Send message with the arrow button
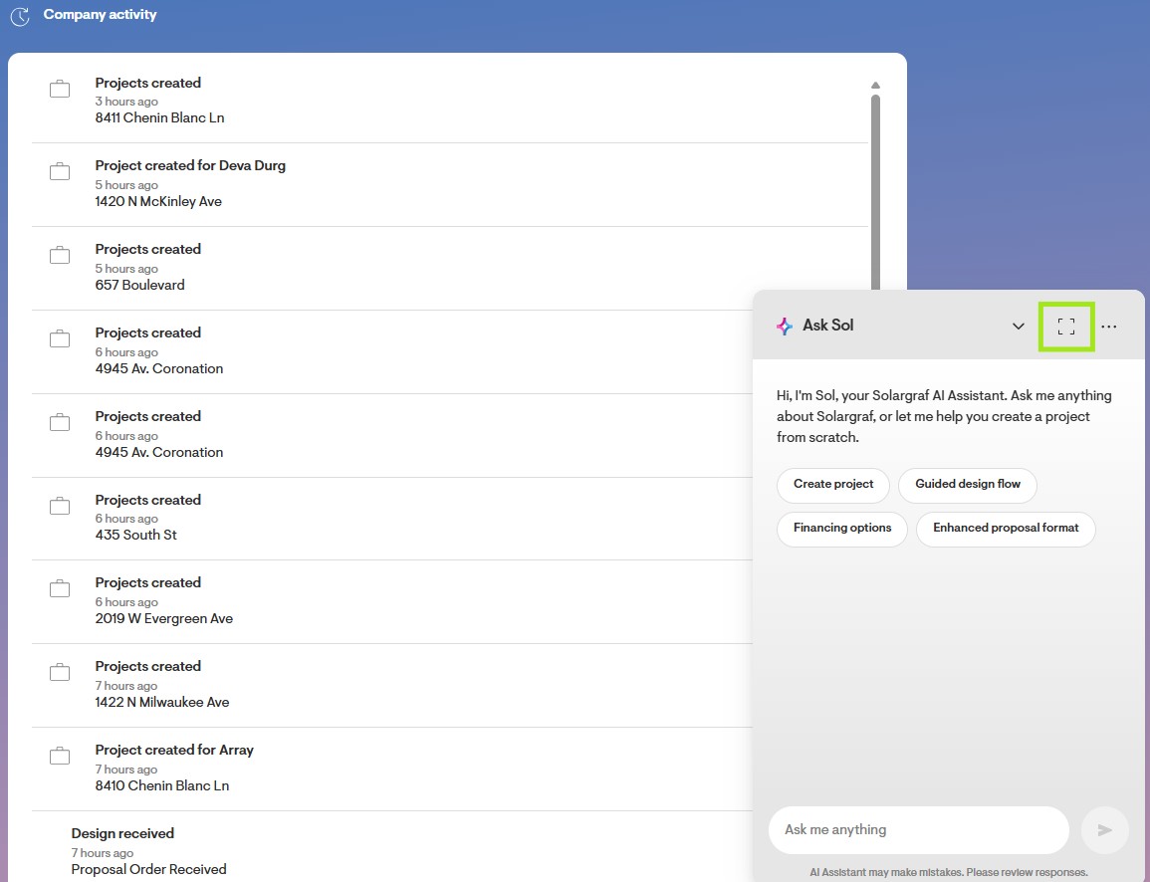Viewport: 1150px width, 882px height. tap(1104, 830)
